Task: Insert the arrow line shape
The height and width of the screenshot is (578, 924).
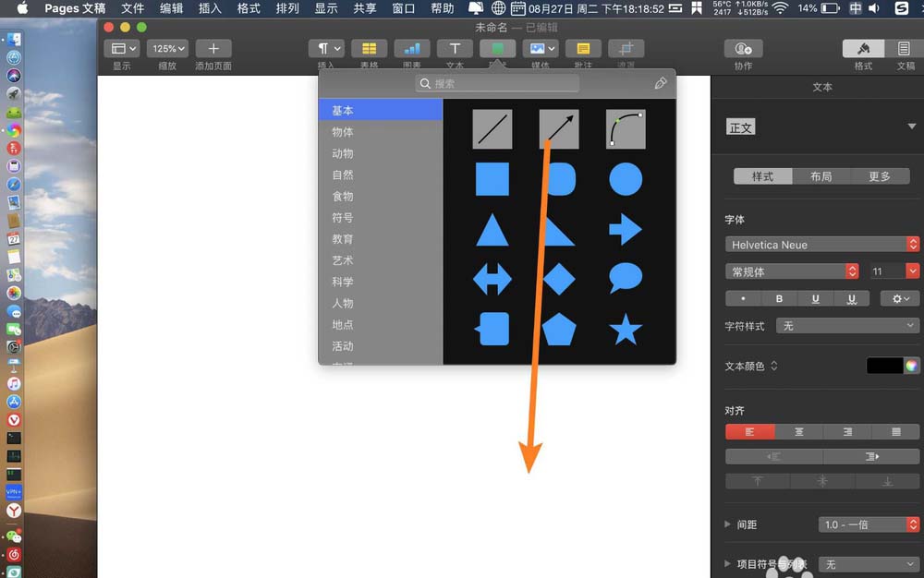Action: click(559, 129)
